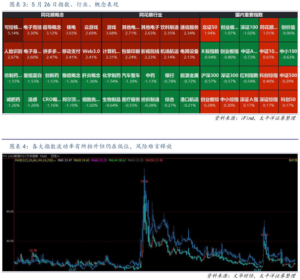The image size is (300, 280).
Task: Open the 日线 period dropdown
Action: pos(55,156)
